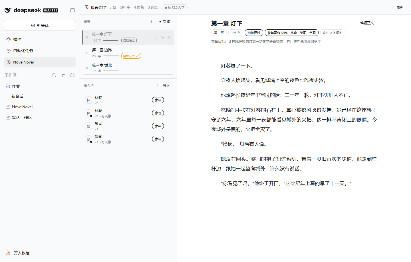Open 自动化任务 in the sidebar
This screenshot has height=262, width=411.
click(x=40, y=51)
